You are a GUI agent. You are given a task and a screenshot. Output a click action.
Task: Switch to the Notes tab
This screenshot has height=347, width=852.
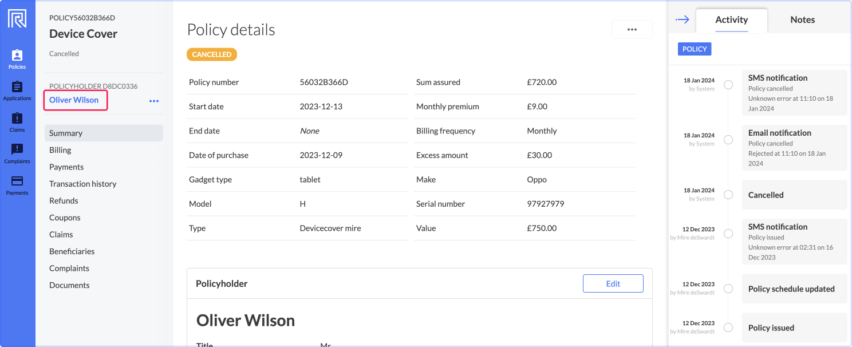pyautogui.click(x=802, y=19)
